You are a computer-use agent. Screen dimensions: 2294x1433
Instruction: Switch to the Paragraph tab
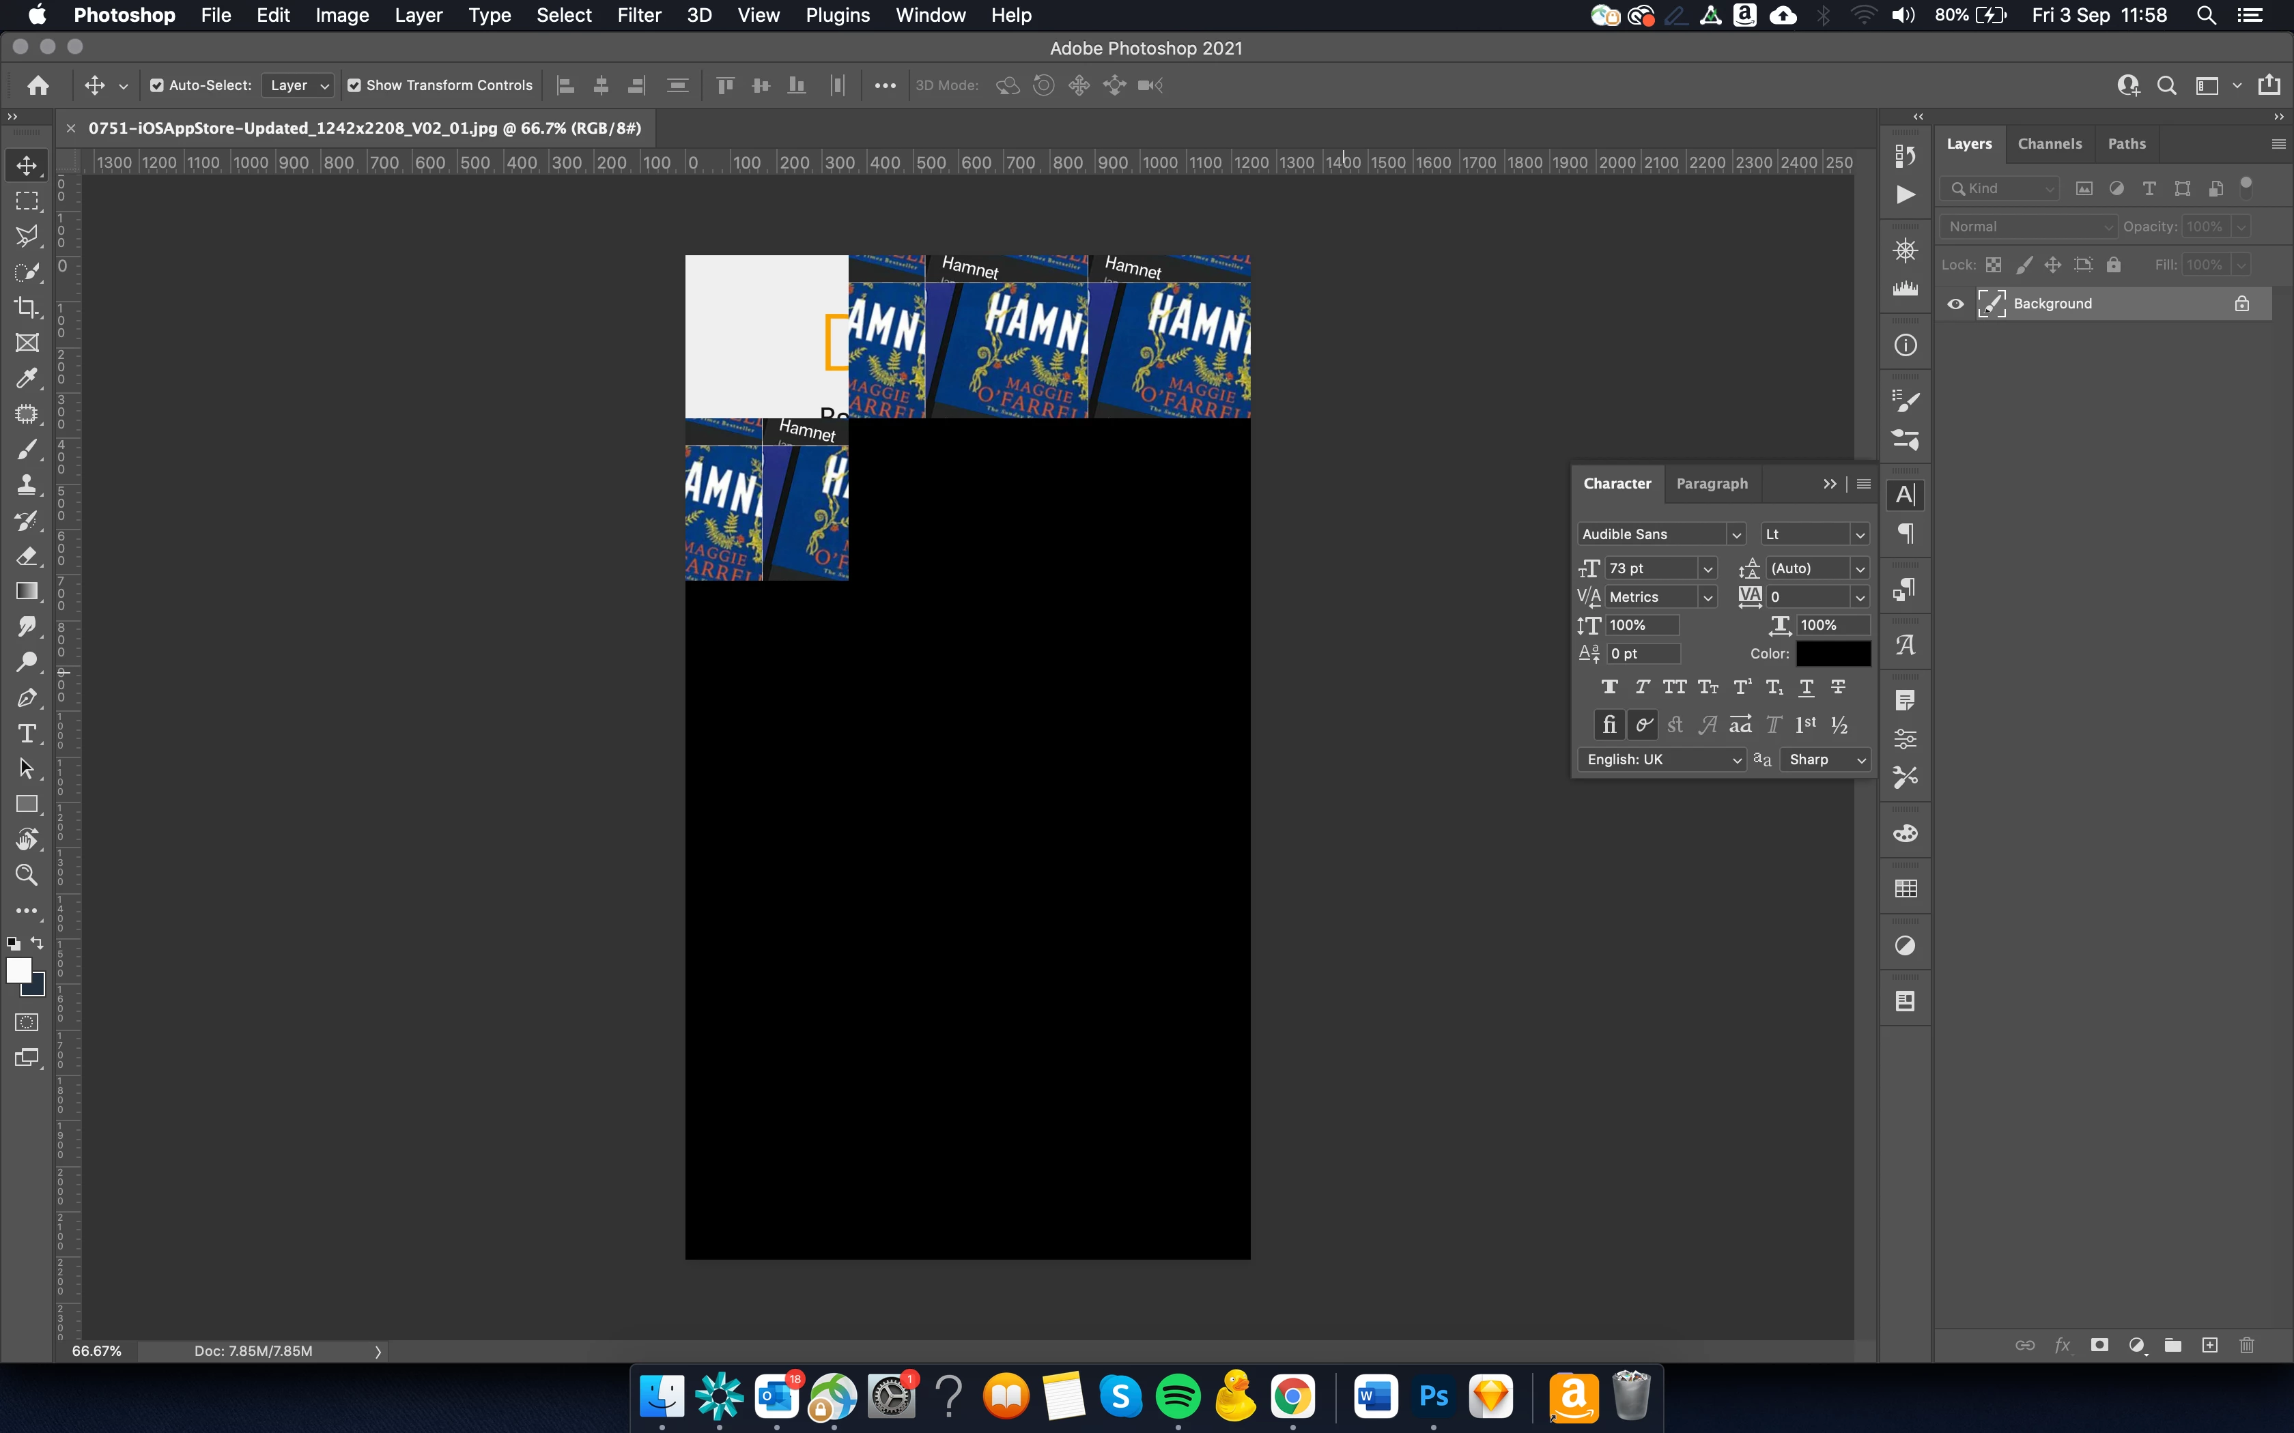(1711, 483)
